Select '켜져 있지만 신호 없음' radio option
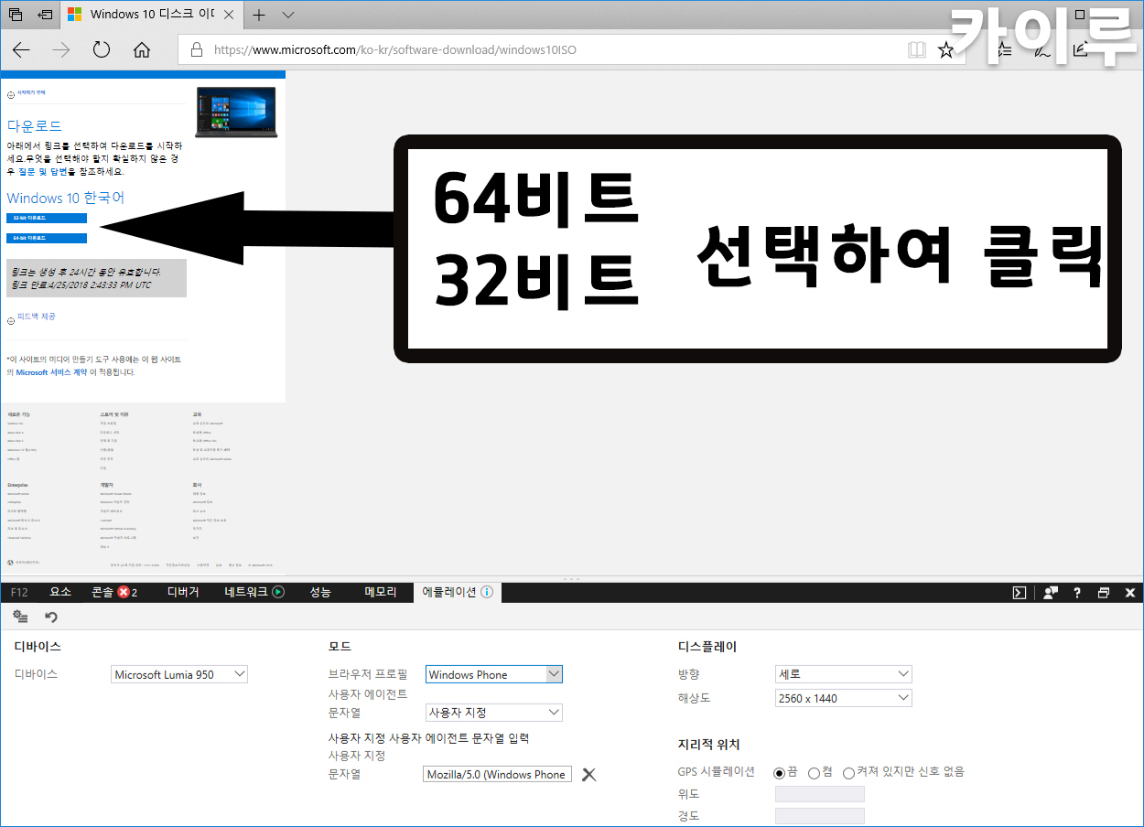The image size is (1144, 827). pos(848,772)
